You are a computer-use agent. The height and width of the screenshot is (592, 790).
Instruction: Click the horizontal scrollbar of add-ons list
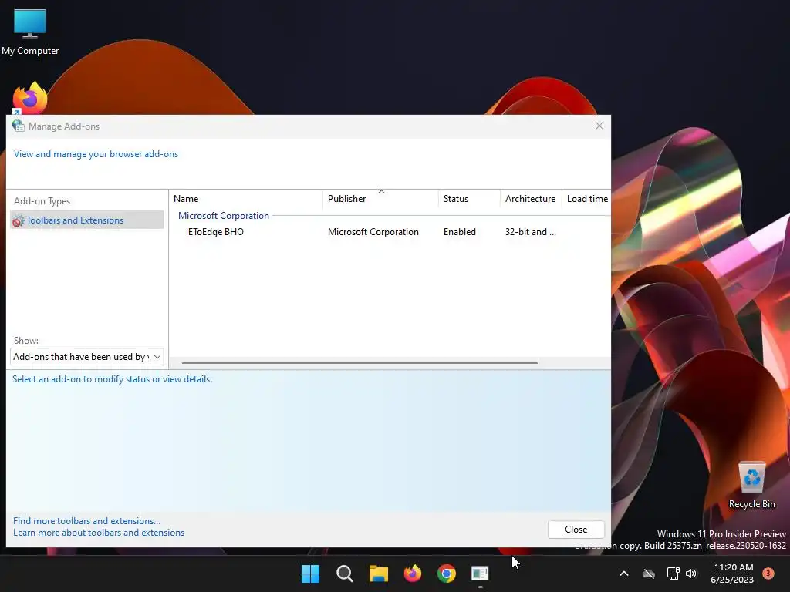point(360,362)
